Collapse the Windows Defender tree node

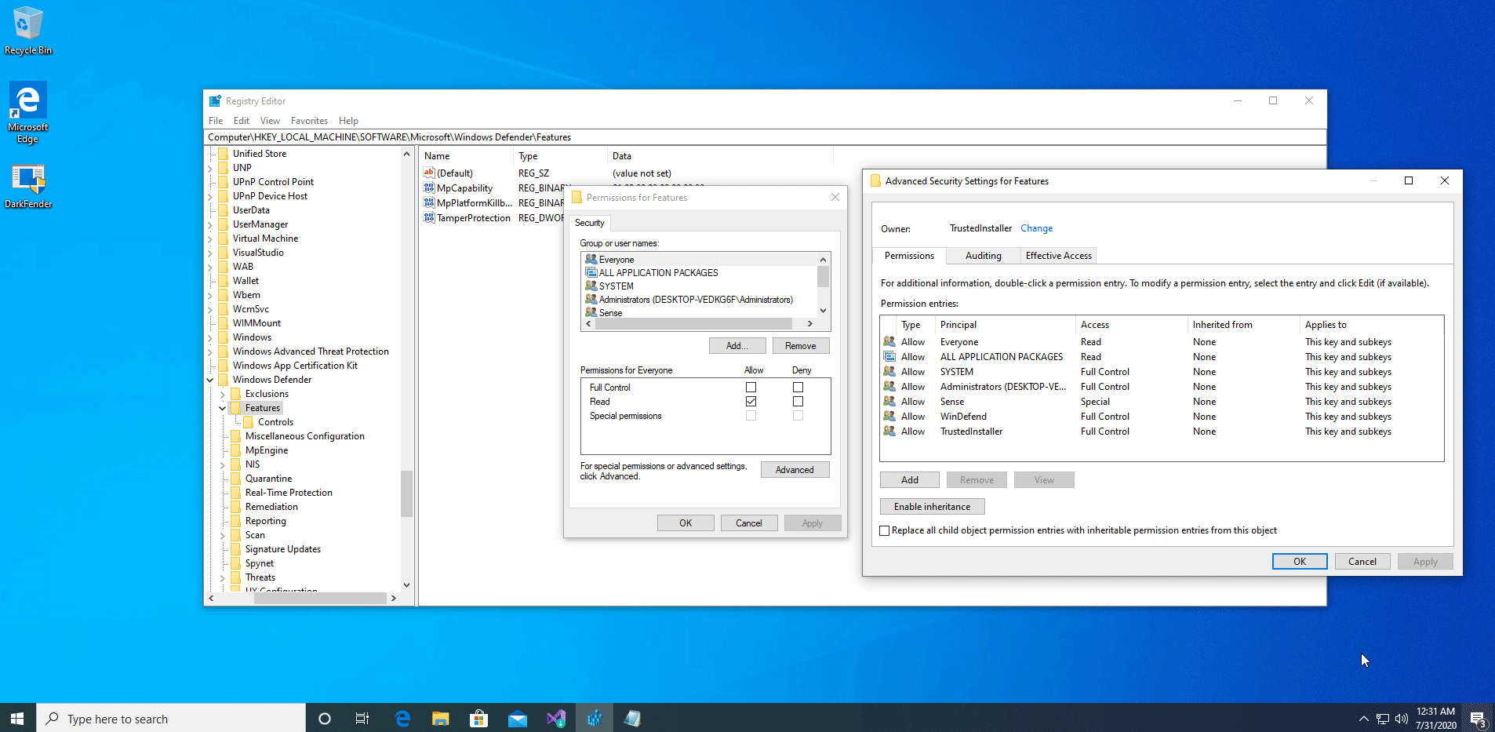point(210,380)
